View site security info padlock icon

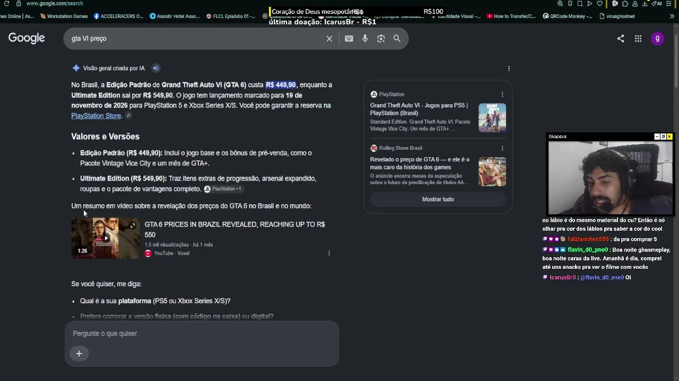19,3
